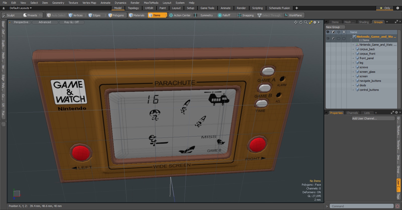Viewport: 402px width, 210px height.
Task: Click the axis orientation gizmo in viewport
Action: point(16,194)
